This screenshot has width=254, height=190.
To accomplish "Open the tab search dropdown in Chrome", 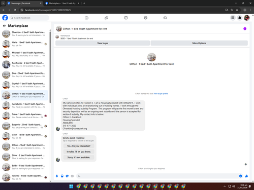I will 3,3.
